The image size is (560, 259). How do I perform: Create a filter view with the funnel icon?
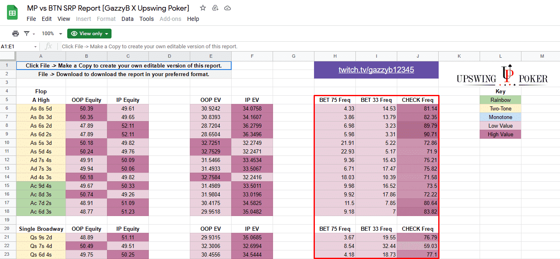point(26,33)
